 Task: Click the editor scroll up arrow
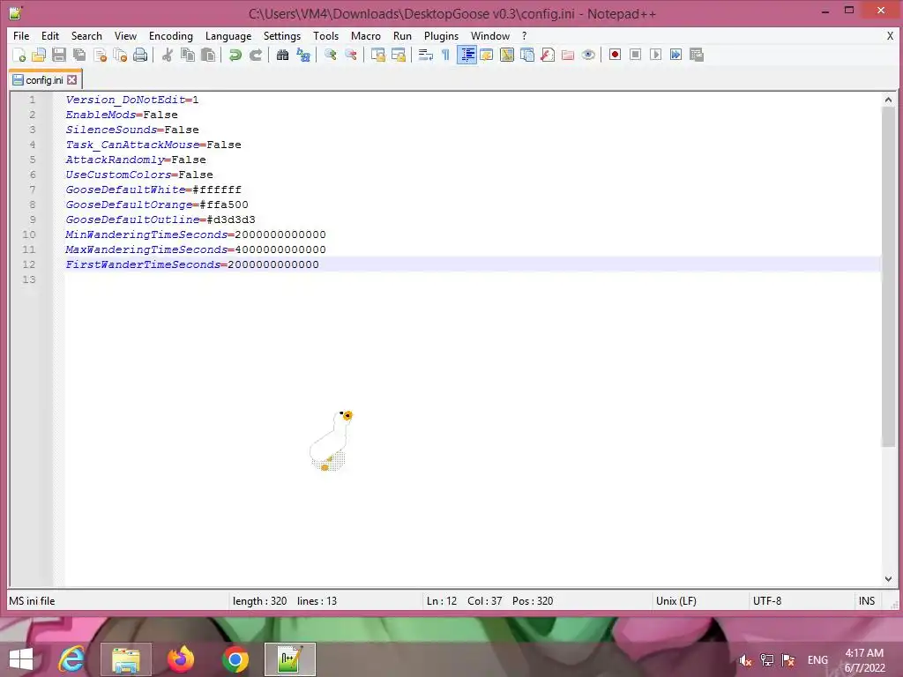[x=888, y=100]
